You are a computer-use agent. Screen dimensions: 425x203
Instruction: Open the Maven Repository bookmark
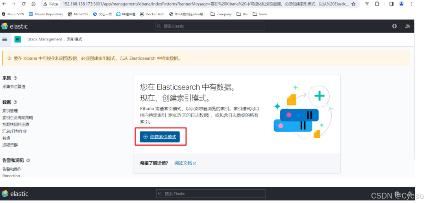coord(46,14)
